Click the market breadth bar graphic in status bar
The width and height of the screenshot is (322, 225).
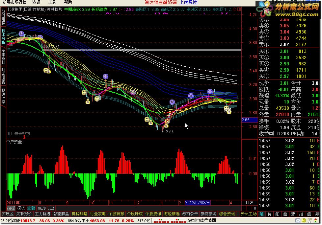point(170,220)
